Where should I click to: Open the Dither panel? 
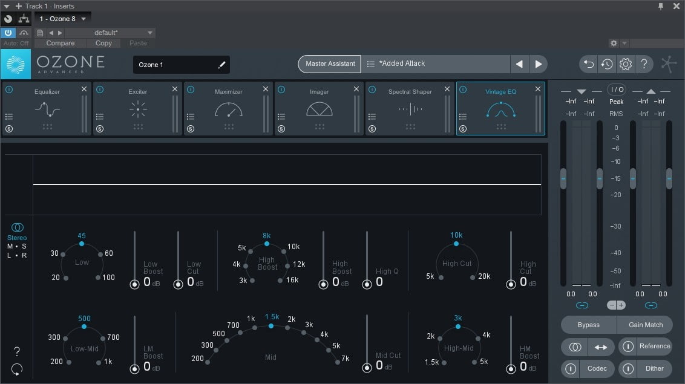click(654, 368)
